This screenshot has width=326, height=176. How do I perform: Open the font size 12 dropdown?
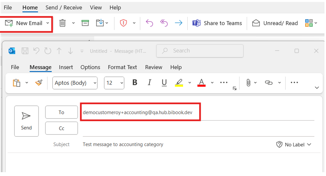[114, 83]
